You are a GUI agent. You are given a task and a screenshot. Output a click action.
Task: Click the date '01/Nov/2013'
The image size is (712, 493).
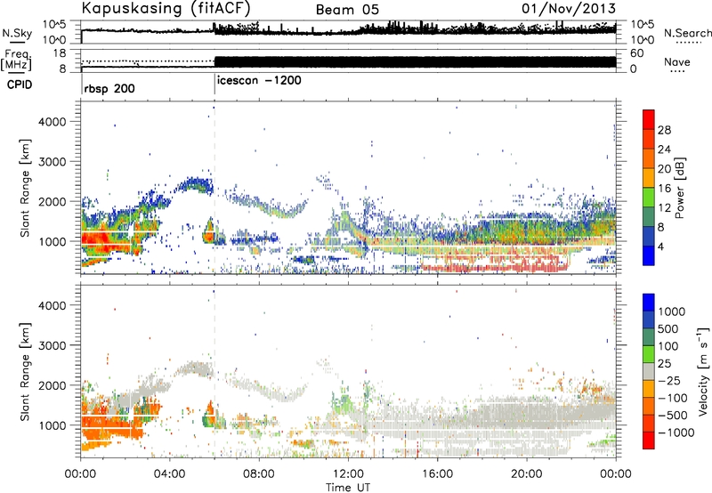click(x=569, y=8)
